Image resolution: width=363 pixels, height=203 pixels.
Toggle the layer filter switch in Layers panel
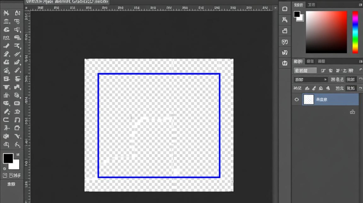pos(361,71)
